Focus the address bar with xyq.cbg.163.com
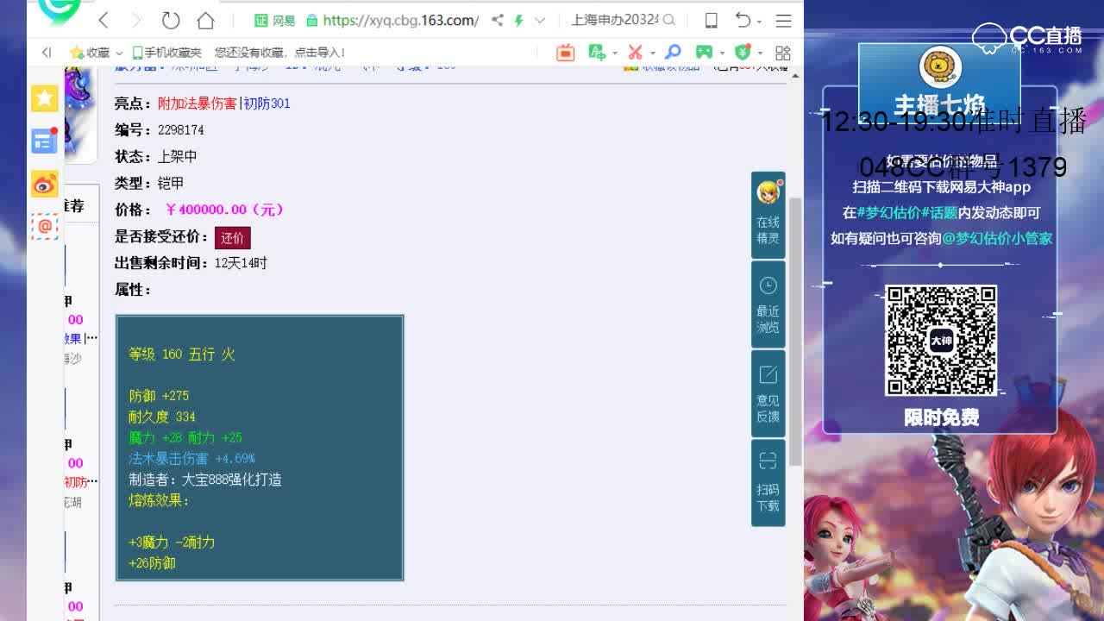Screen dimensions: 1104x621 (400, 20)
